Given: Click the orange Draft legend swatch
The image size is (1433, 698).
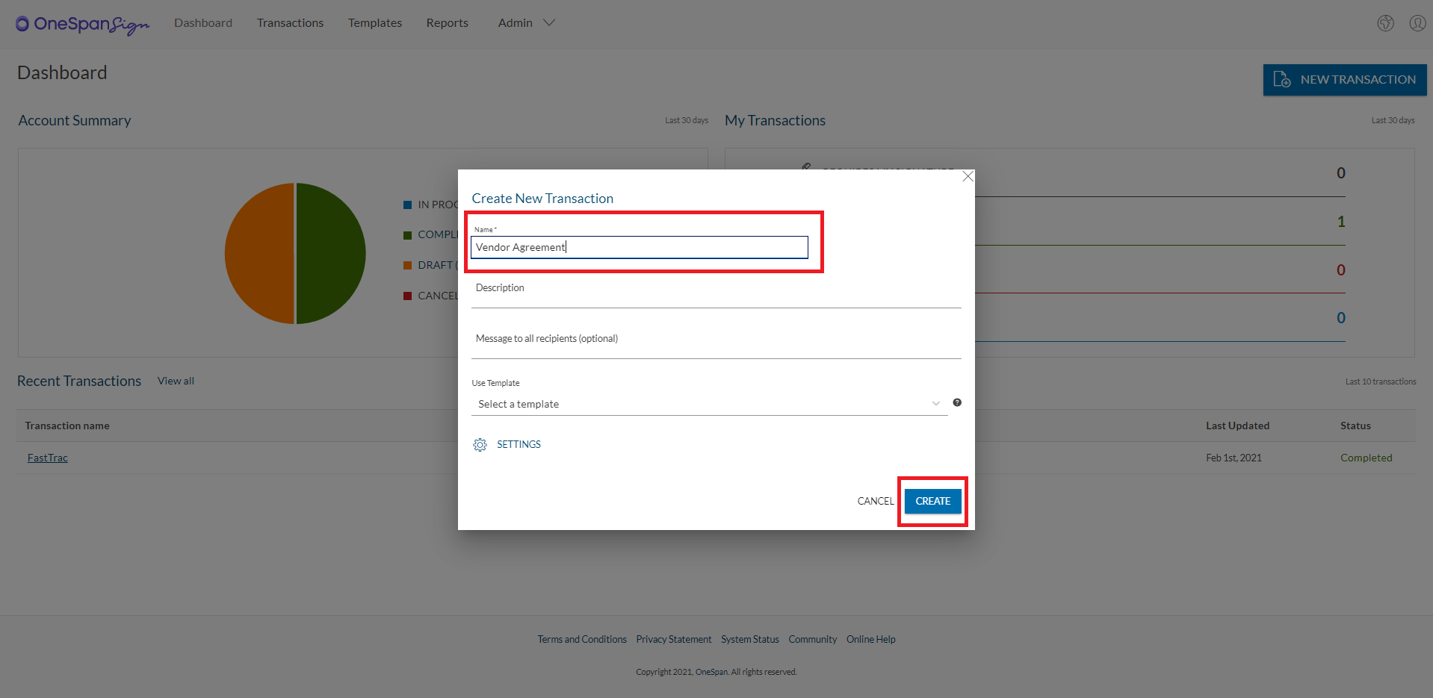Looking at the screenshot, I should point(408,265).
